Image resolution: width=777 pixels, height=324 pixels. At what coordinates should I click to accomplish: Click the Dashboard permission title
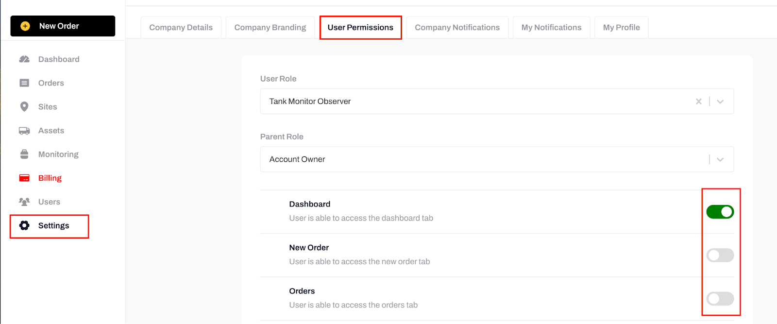[309, 204]
